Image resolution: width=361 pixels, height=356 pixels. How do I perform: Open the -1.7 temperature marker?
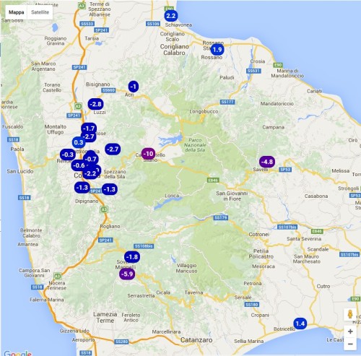pos(89,129)
